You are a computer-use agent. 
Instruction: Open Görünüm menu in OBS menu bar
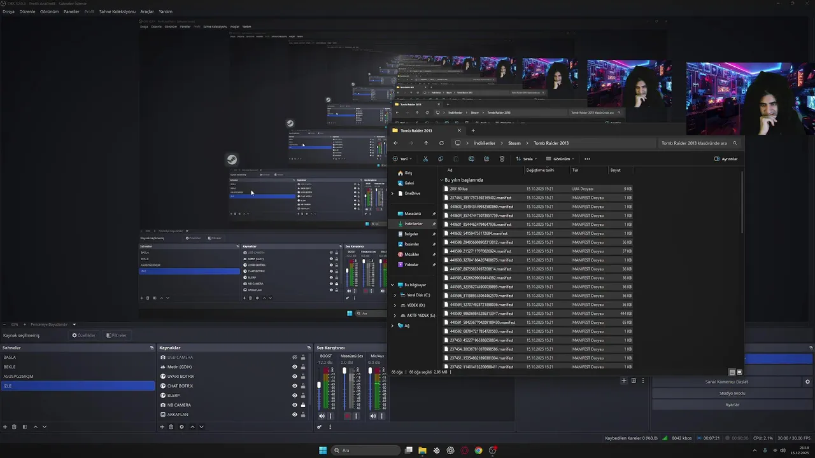click(49, 11)
